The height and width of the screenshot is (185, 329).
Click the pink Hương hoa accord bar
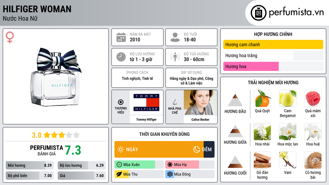pos(273,66)
